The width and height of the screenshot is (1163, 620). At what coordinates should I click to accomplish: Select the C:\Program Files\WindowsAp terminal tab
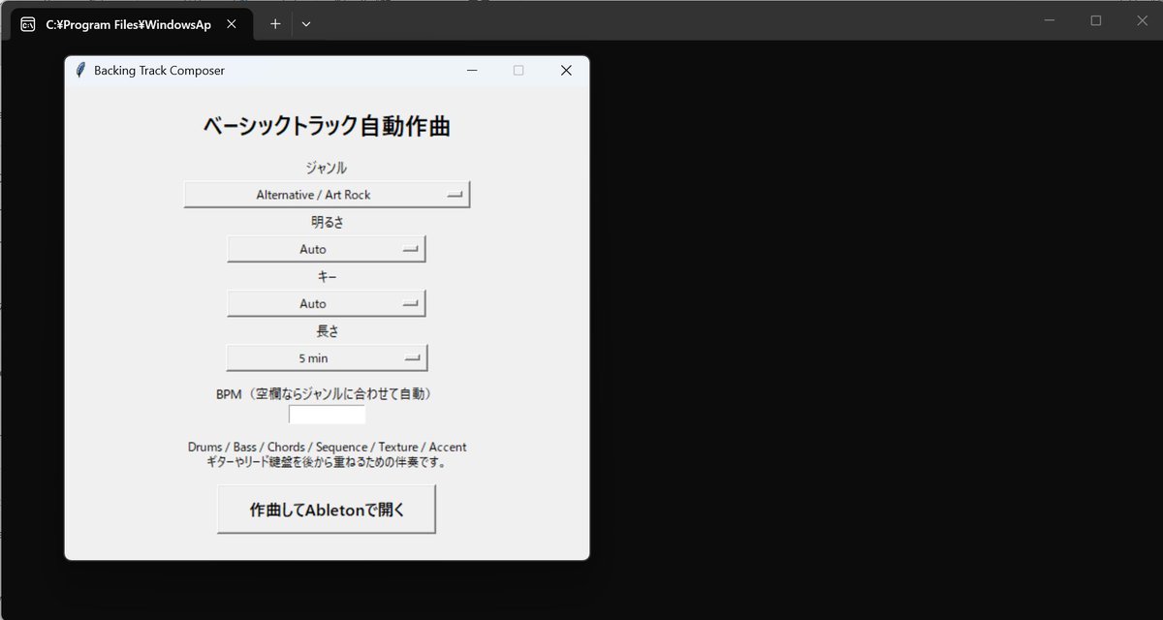131,24
